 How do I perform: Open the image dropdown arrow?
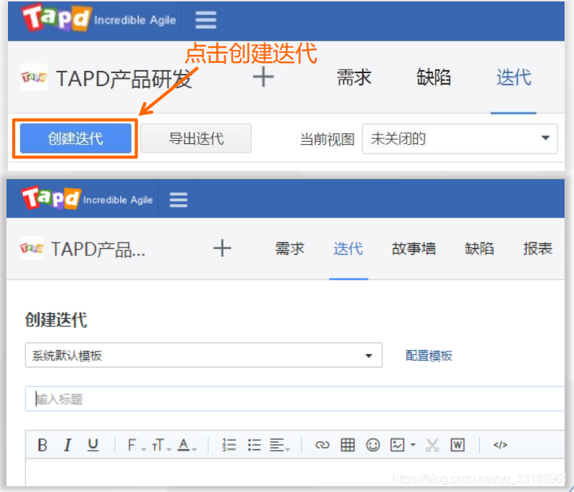click(x=413, y=445)
